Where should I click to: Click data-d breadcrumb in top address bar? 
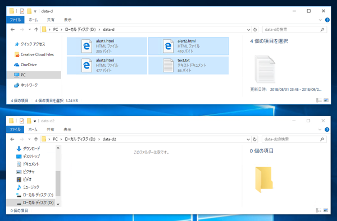click(x=108, y=30)
